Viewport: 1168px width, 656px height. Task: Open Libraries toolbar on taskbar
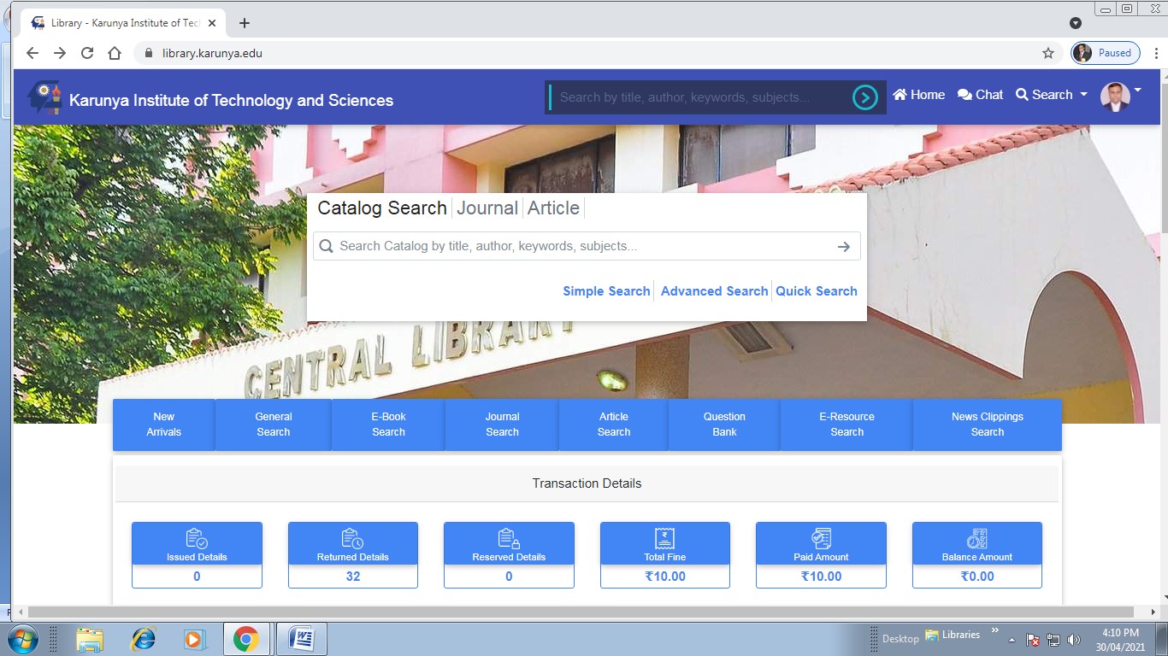tap(953, 635)
